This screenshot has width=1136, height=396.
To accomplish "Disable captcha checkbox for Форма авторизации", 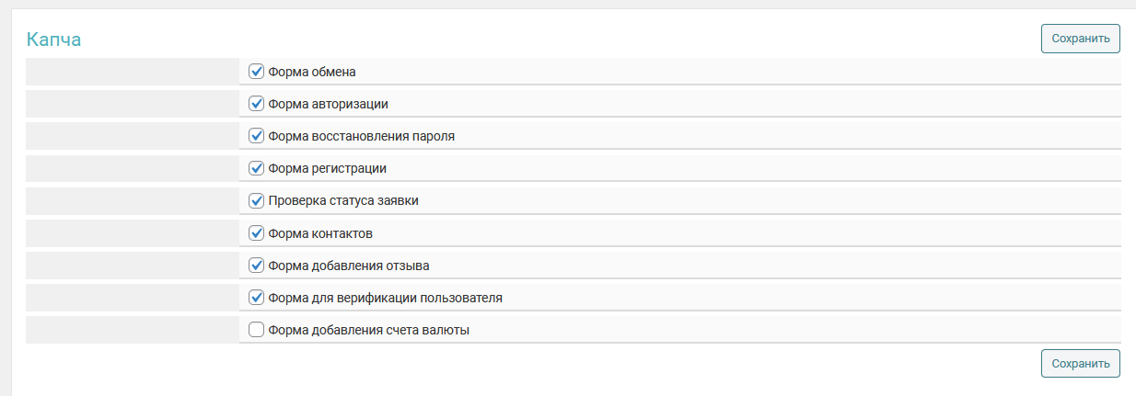I will 257,104.
